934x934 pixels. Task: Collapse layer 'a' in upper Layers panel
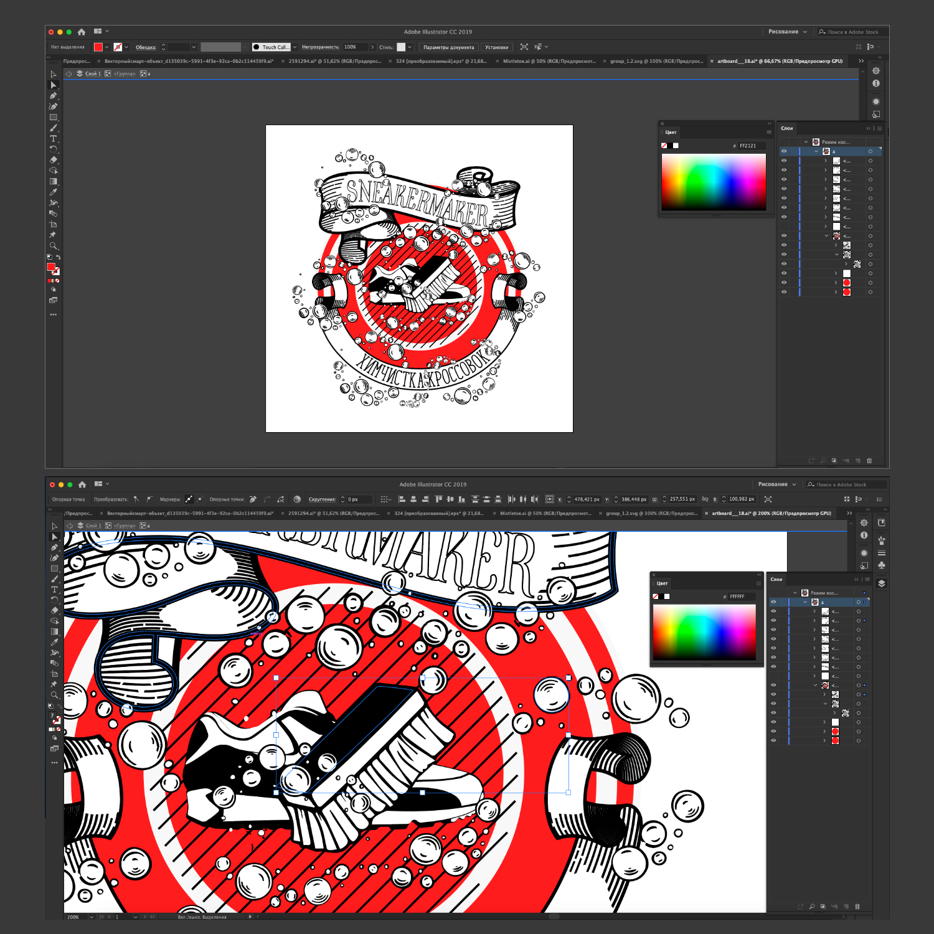pyautogui.click(x=816, y=151)
